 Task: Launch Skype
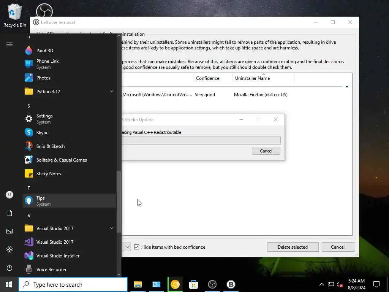coord(70,132)
